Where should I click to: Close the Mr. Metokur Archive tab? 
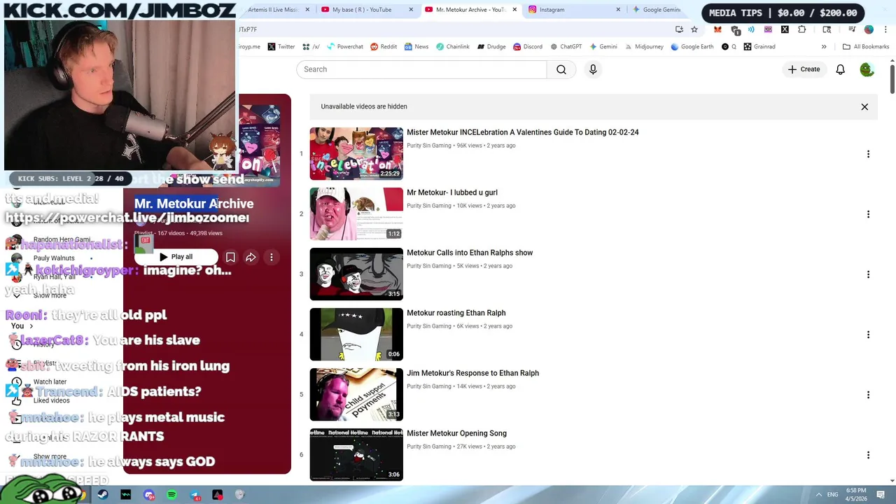tap(514, 10)
